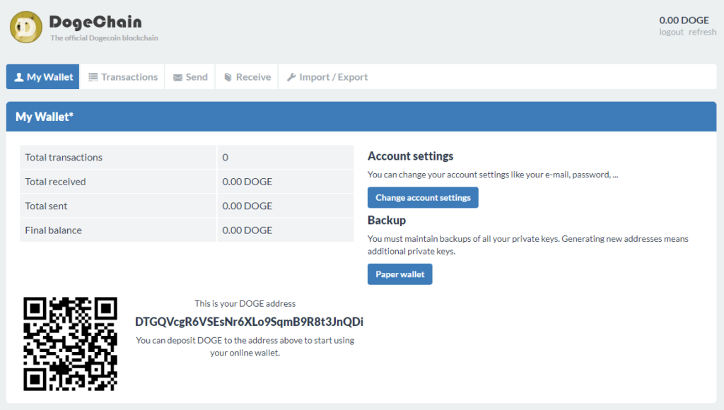724x410 pixels.
Task: Click the 0.00 DOGE balance in header
Action: tap(683, 20)
